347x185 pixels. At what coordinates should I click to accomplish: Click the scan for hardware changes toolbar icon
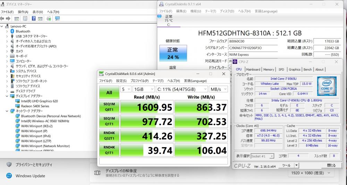57,18
